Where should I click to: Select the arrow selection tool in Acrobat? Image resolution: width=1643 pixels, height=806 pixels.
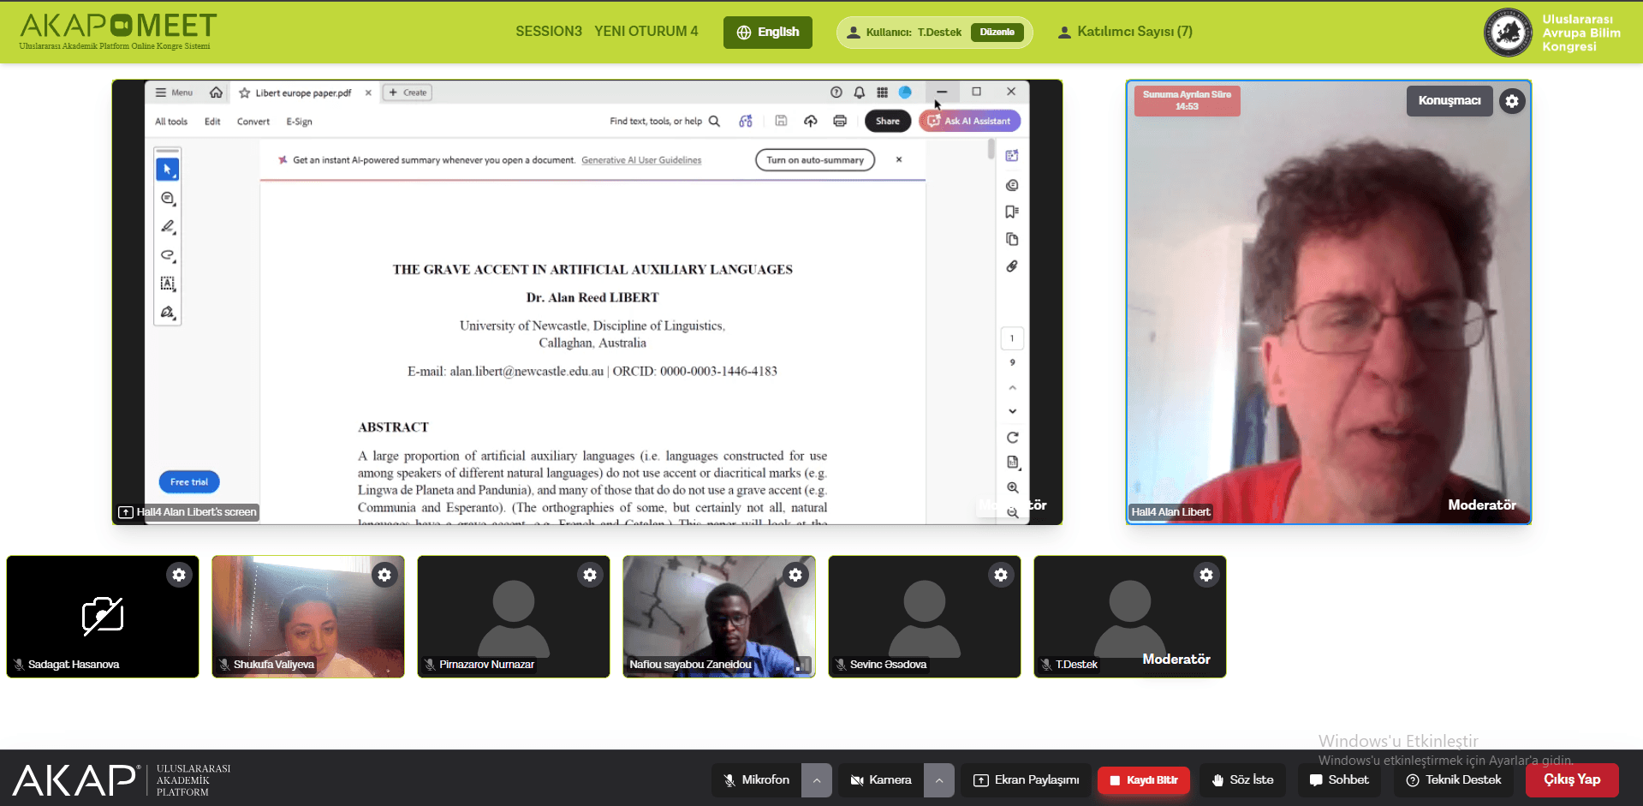pos(168,170)
